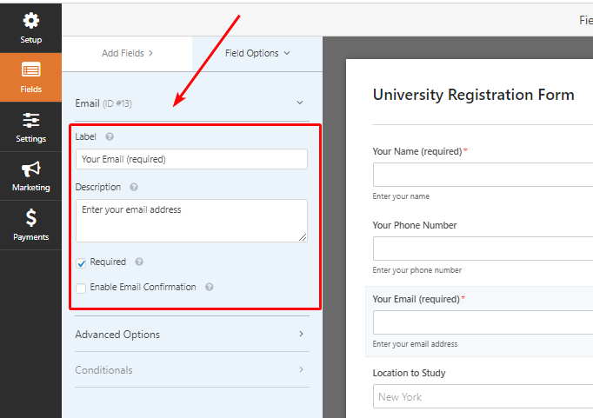Uncheck the Required checkbox
Screen dimensions: 593x418
click(x=81, y=262)
